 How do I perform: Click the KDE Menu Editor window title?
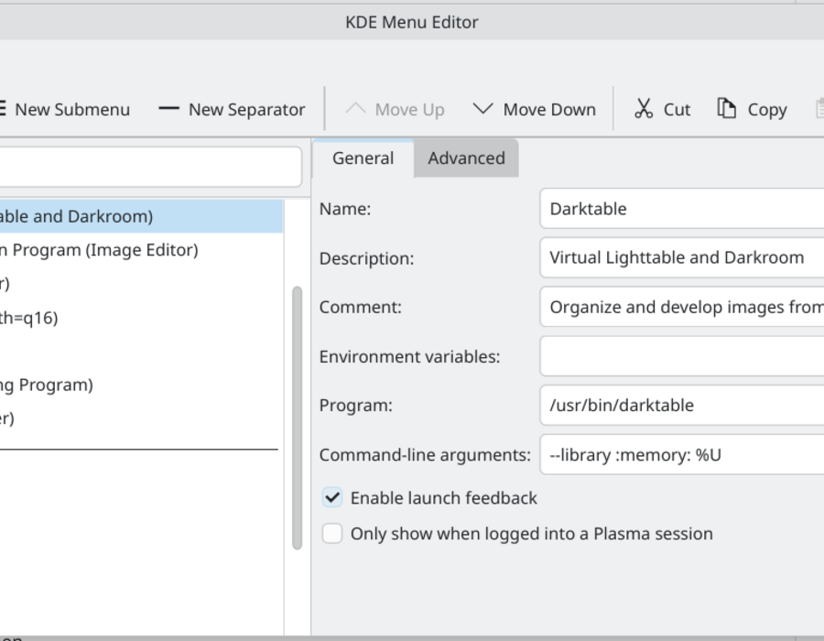(412, 22)
